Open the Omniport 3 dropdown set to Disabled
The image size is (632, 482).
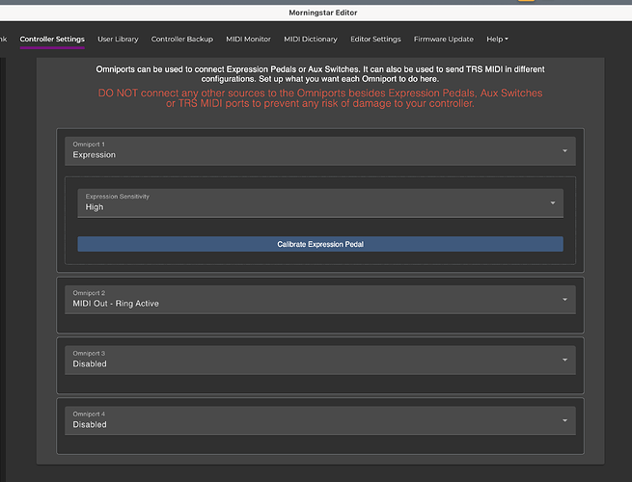320,361
